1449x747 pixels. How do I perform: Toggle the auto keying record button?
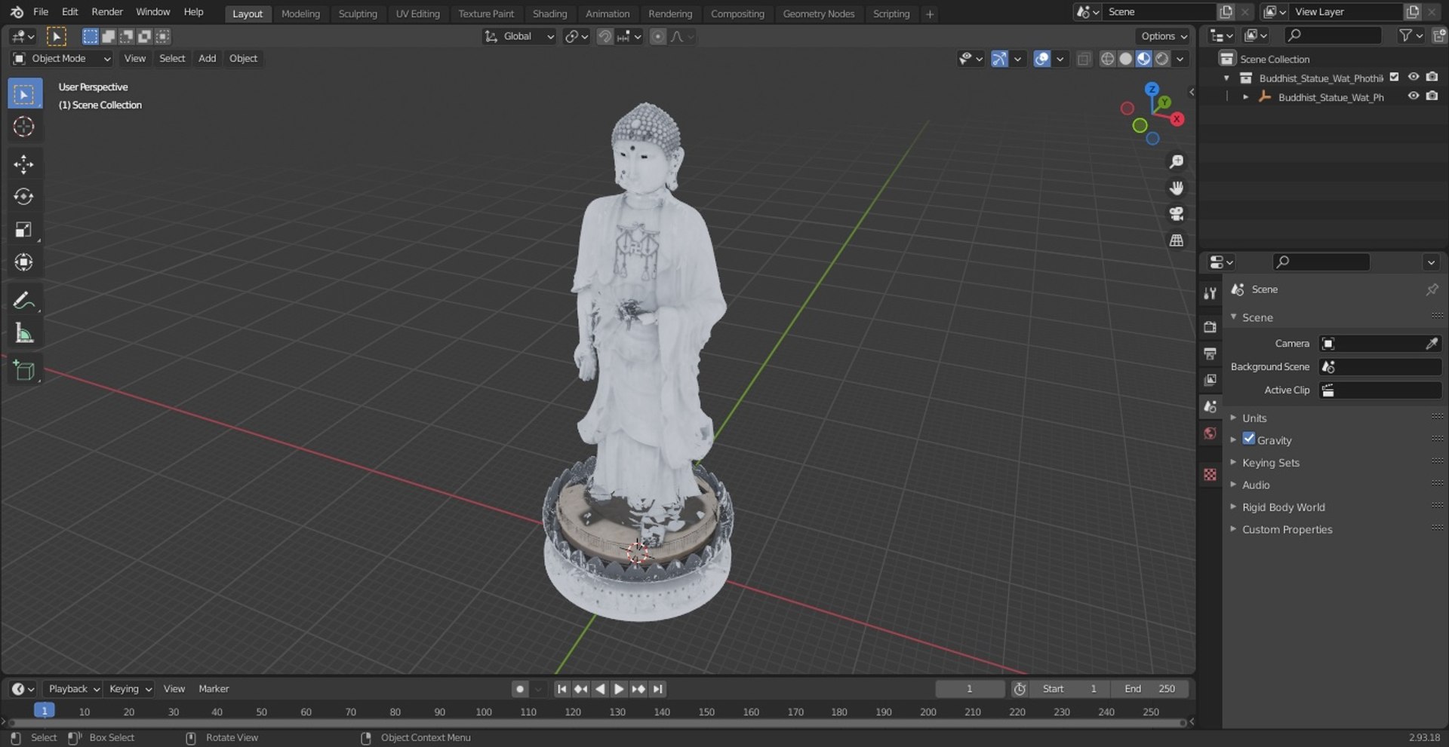coord(520,689)
